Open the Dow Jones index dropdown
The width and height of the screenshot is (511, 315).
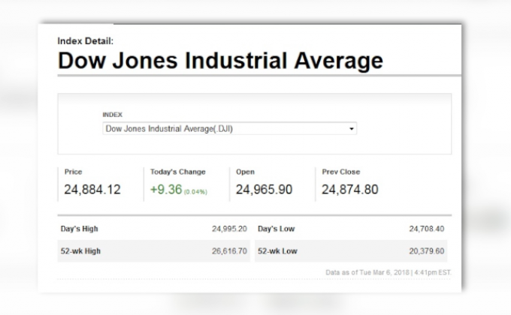pyautogui.click(x=228, y=129)
